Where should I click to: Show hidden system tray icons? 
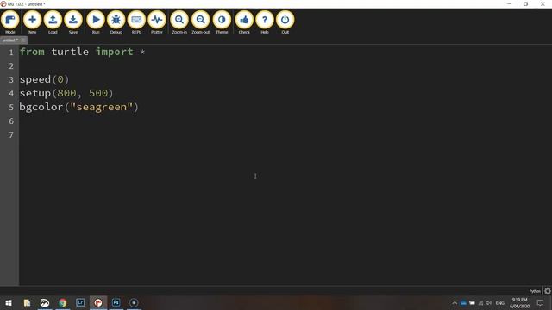point(455,303)
